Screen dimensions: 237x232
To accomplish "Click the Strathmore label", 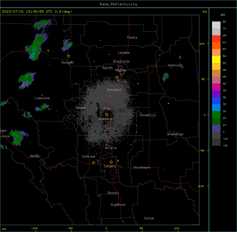I will (x=142, y=168).
